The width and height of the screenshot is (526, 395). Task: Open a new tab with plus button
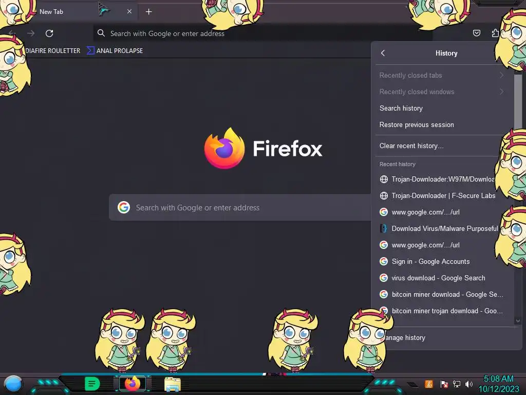point(148,12)
